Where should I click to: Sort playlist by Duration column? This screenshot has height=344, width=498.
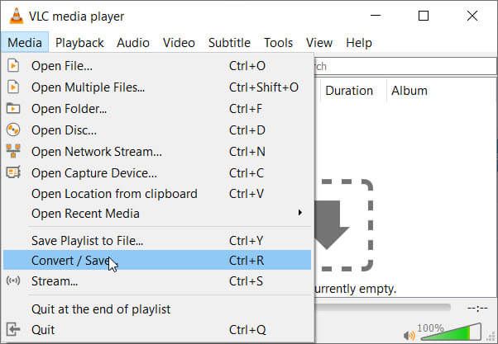349,91
